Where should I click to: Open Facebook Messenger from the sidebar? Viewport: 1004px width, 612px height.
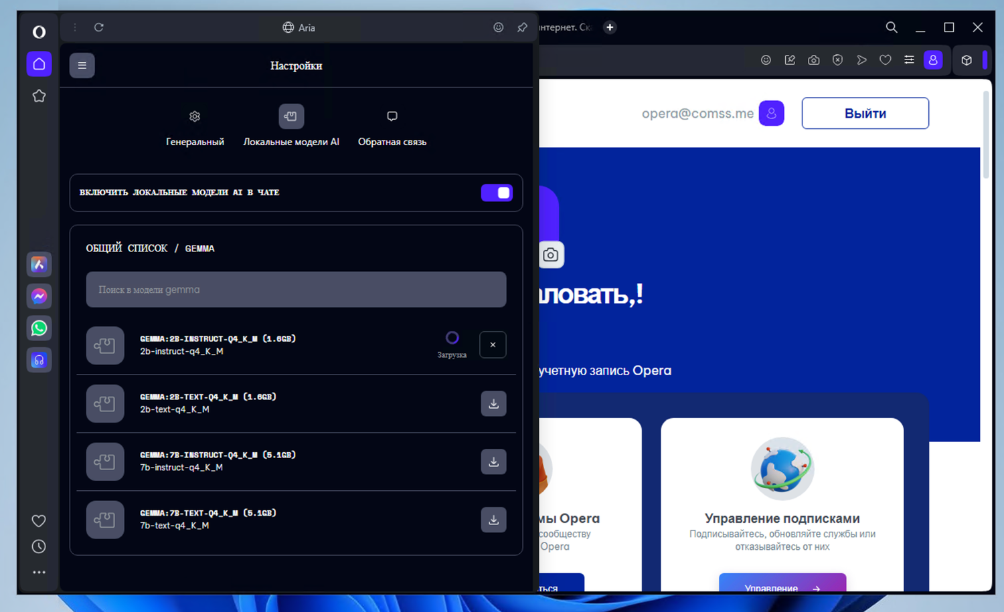(39, 296)
